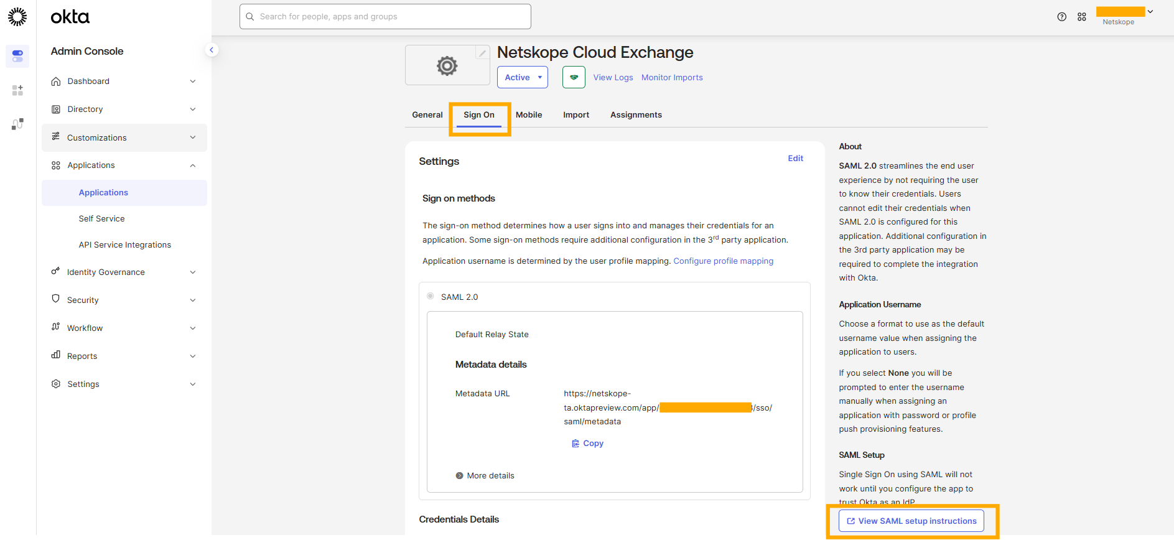Click the Reports chart icon
The width and height of the screenshot is (1174, 540).
click(x=56, y=355)
